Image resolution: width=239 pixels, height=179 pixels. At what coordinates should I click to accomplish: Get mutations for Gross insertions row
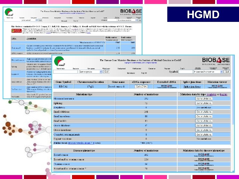(x=204, y=130)
